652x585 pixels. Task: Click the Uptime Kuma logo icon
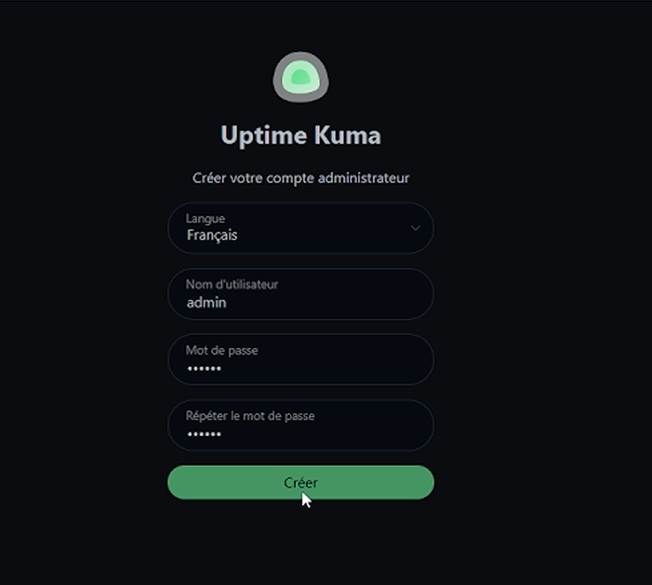[300, 77]
